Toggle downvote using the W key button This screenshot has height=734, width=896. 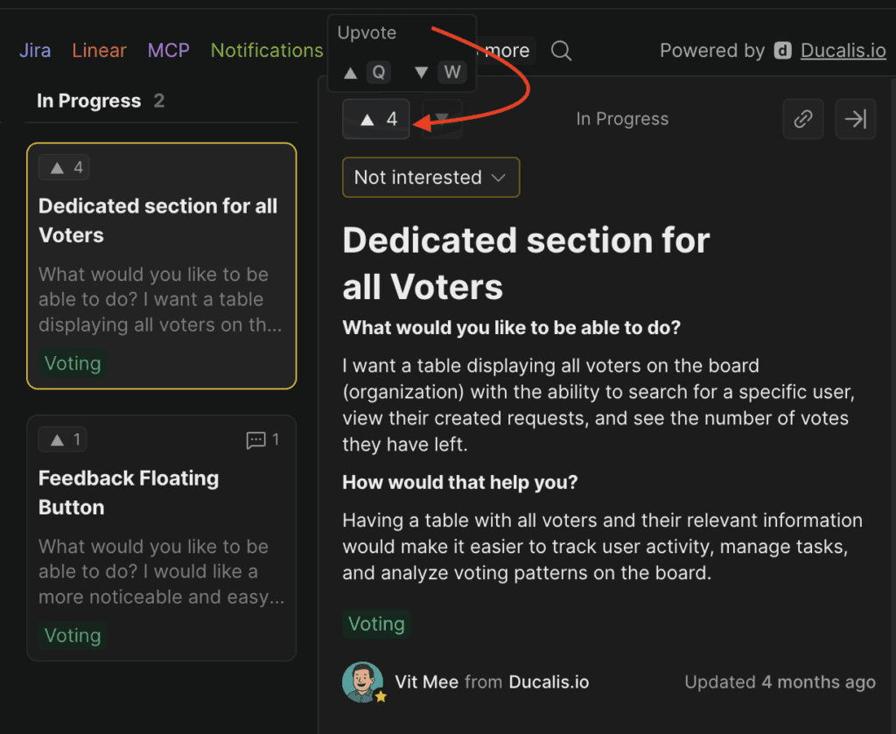tap(452, 72)
